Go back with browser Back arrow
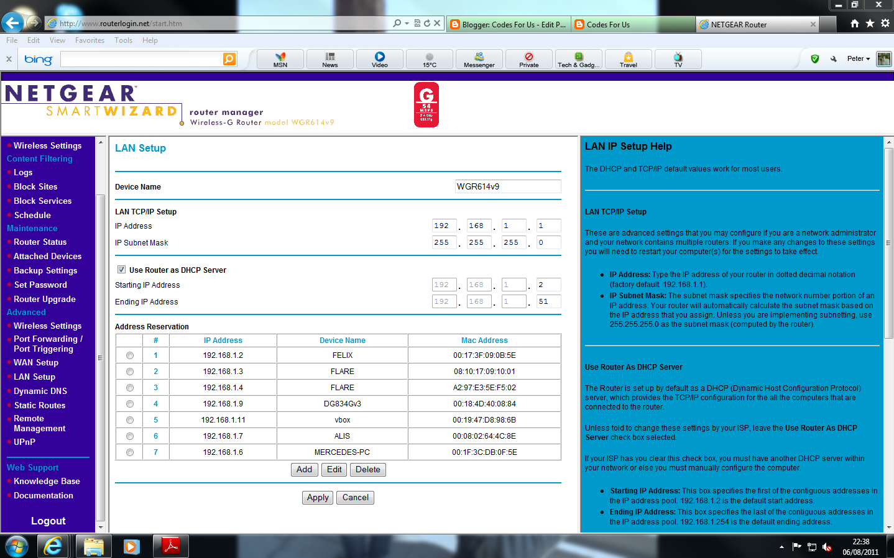This screenshot has height=558, width=894. (x=12, y=23)
